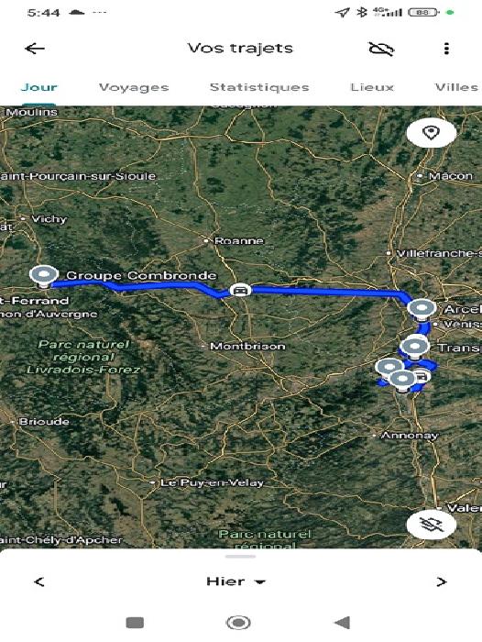Image resolution: width=482 pixels, height=642 pixels.
Task: Switch to the Statistiques tab
Action: (x=259, y=87)
